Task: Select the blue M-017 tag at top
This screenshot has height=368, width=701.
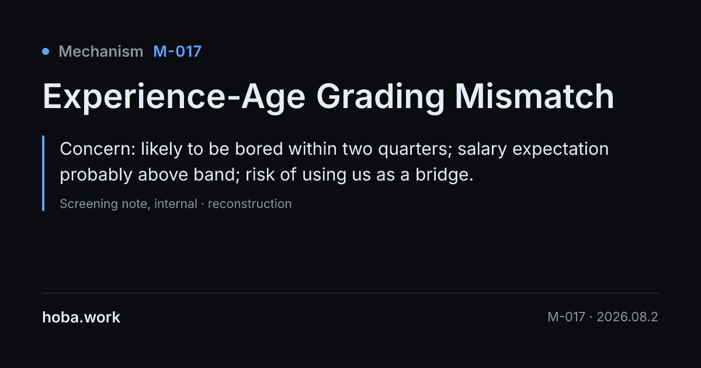Action: (x=177, y=51)
